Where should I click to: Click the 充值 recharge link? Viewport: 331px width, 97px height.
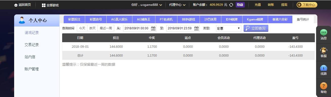point(258,5)
